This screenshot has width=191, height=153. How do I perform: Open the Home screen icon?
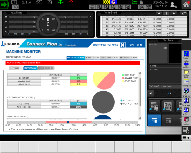[186, 4]
